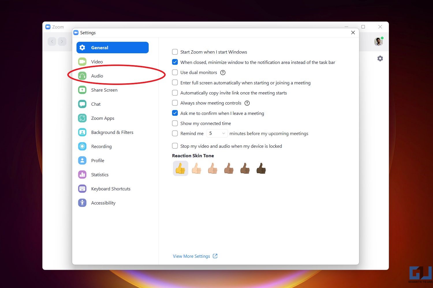This screenshot has width=433, height=288.
Task: Click the Statistics bar chart icon
Action: click(82, 175)
